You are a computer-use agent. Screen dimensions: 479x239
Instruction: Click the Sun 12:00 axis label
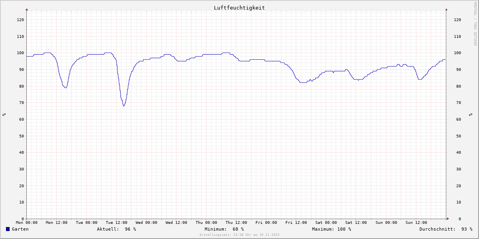pyautogui.click(x=416, y=223)
